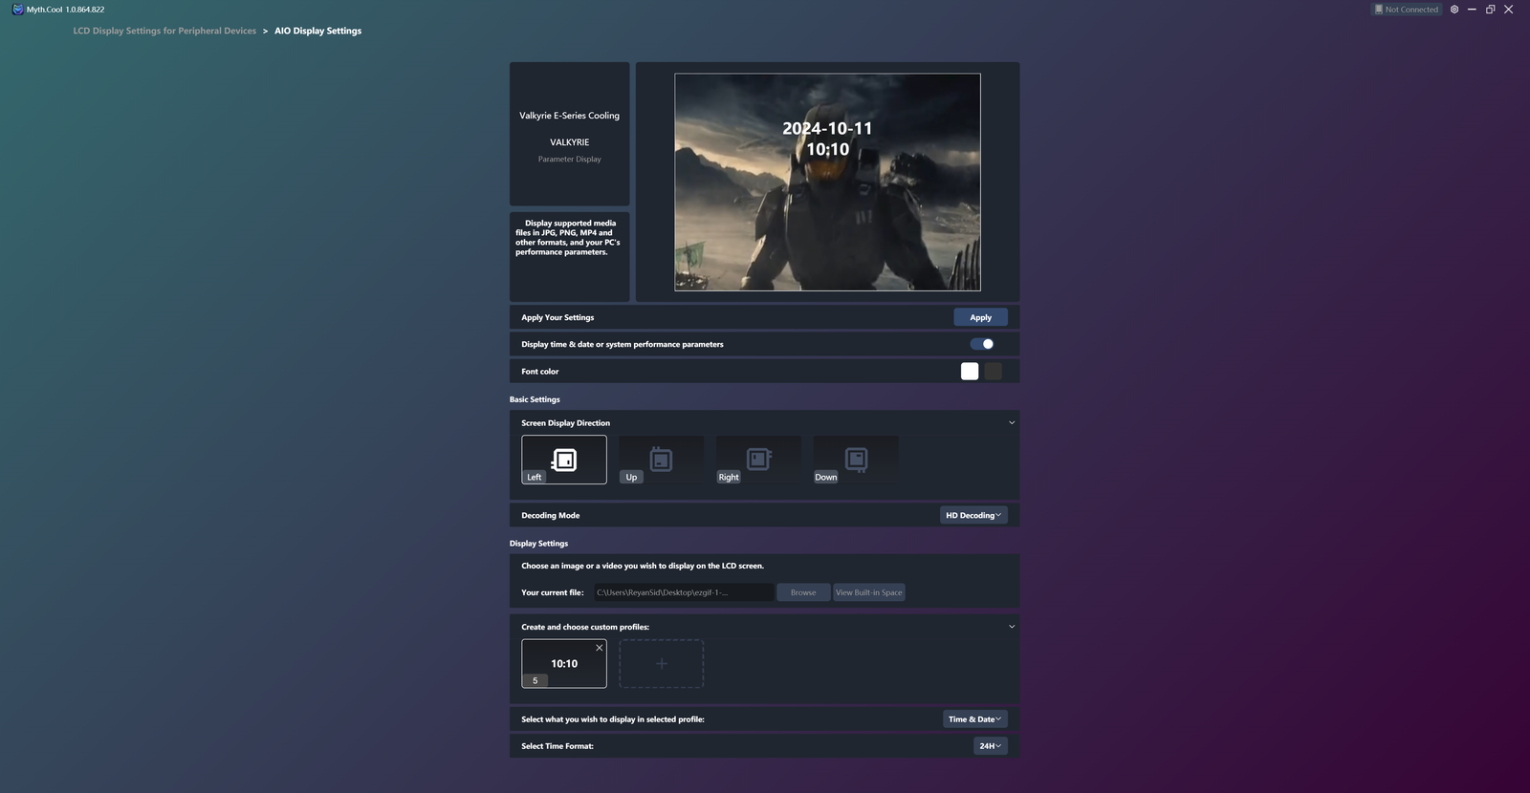Add a new custom profile with plus
Screen dimensions: 1530x793
tap(661, 663)
